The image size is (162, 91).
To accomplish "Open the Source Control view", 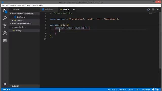I will point(5,26).
